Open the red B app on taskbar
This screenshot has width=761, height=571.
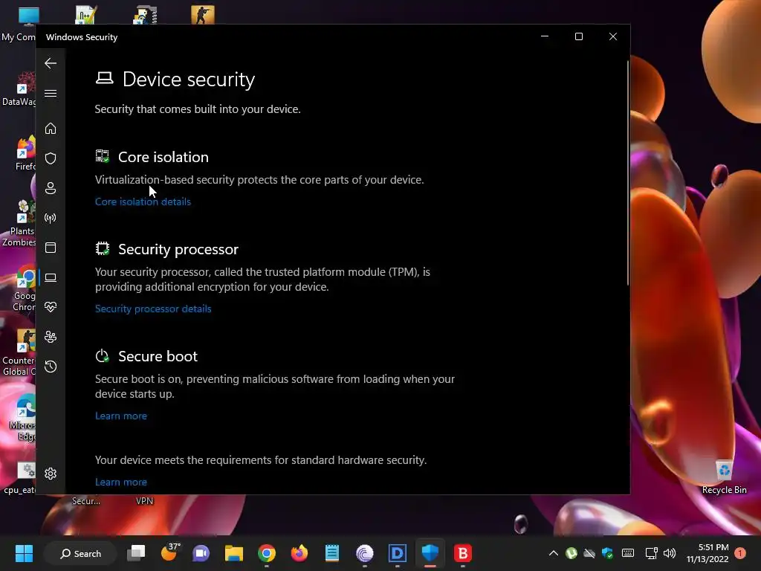462,553
